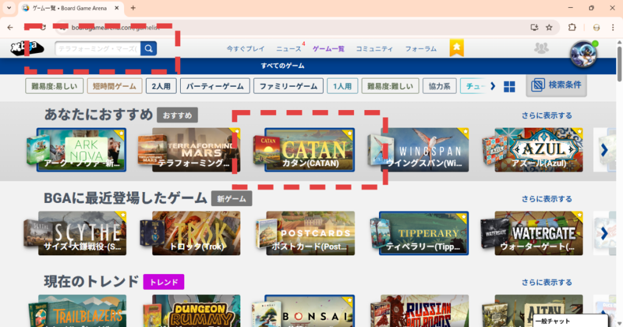This screenshot has width=623, height=327.
Task: Filter by 難易度:易しい tag
Action: (x=54, y=86)
